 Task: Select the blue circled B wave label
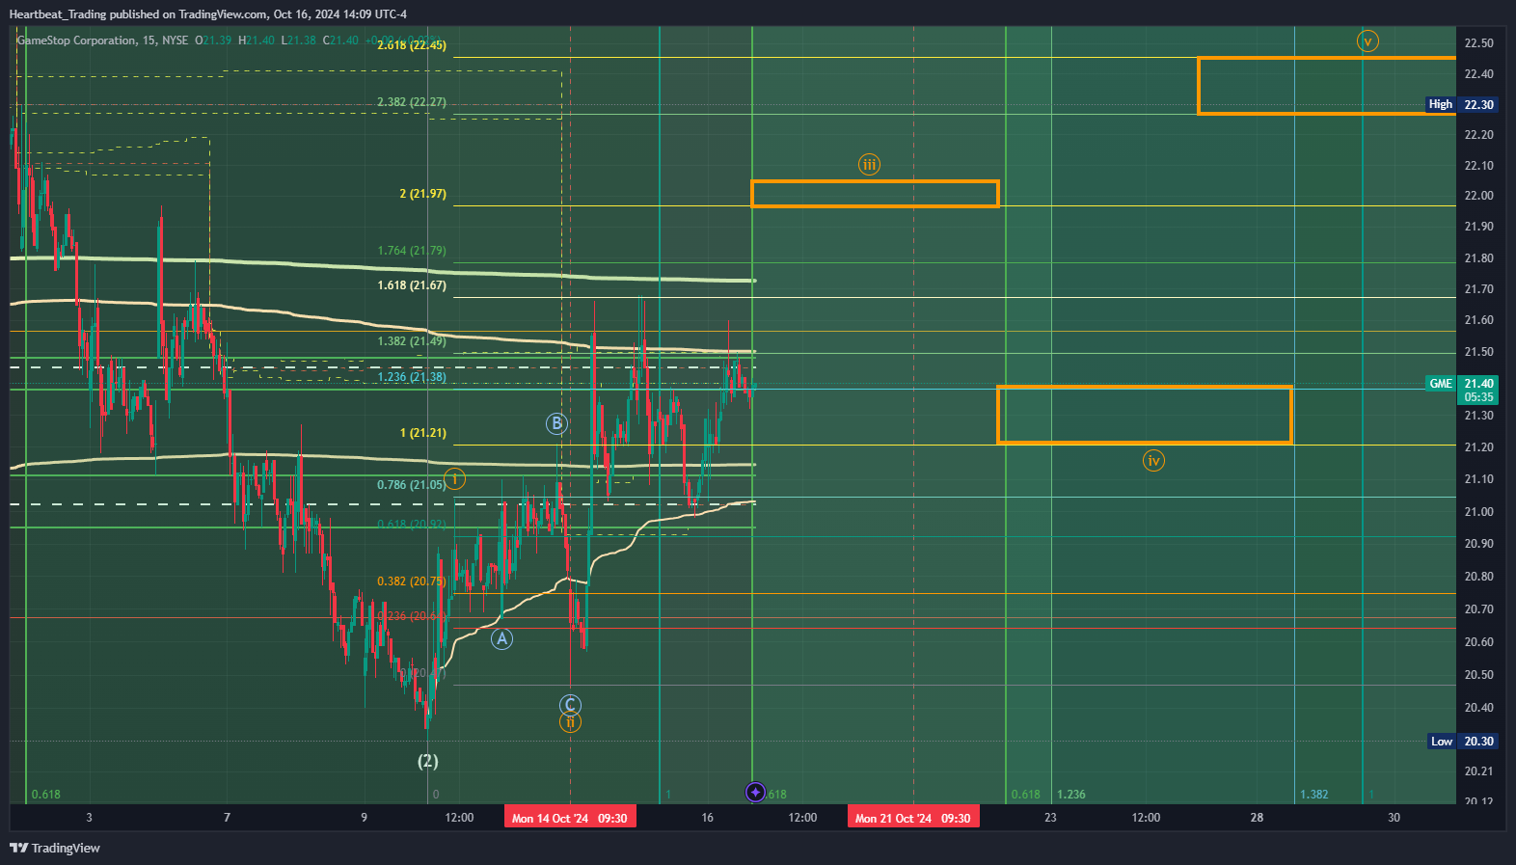[x=556, y=423]
